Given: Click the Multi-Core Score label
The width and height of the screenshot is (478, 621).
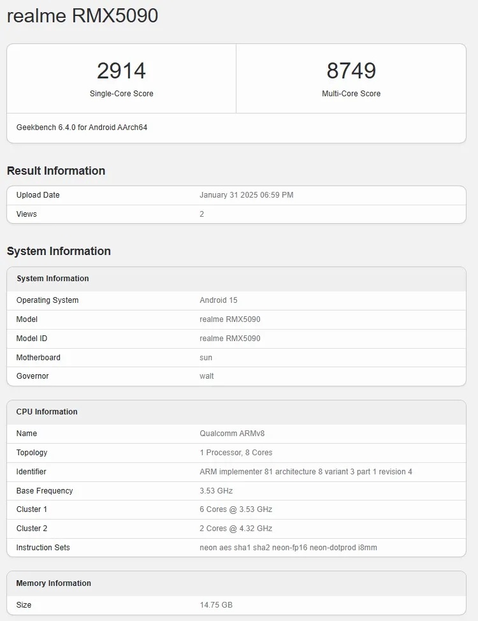Looking at the screenshot, I should pyautogui.click(x=351, y=94).
